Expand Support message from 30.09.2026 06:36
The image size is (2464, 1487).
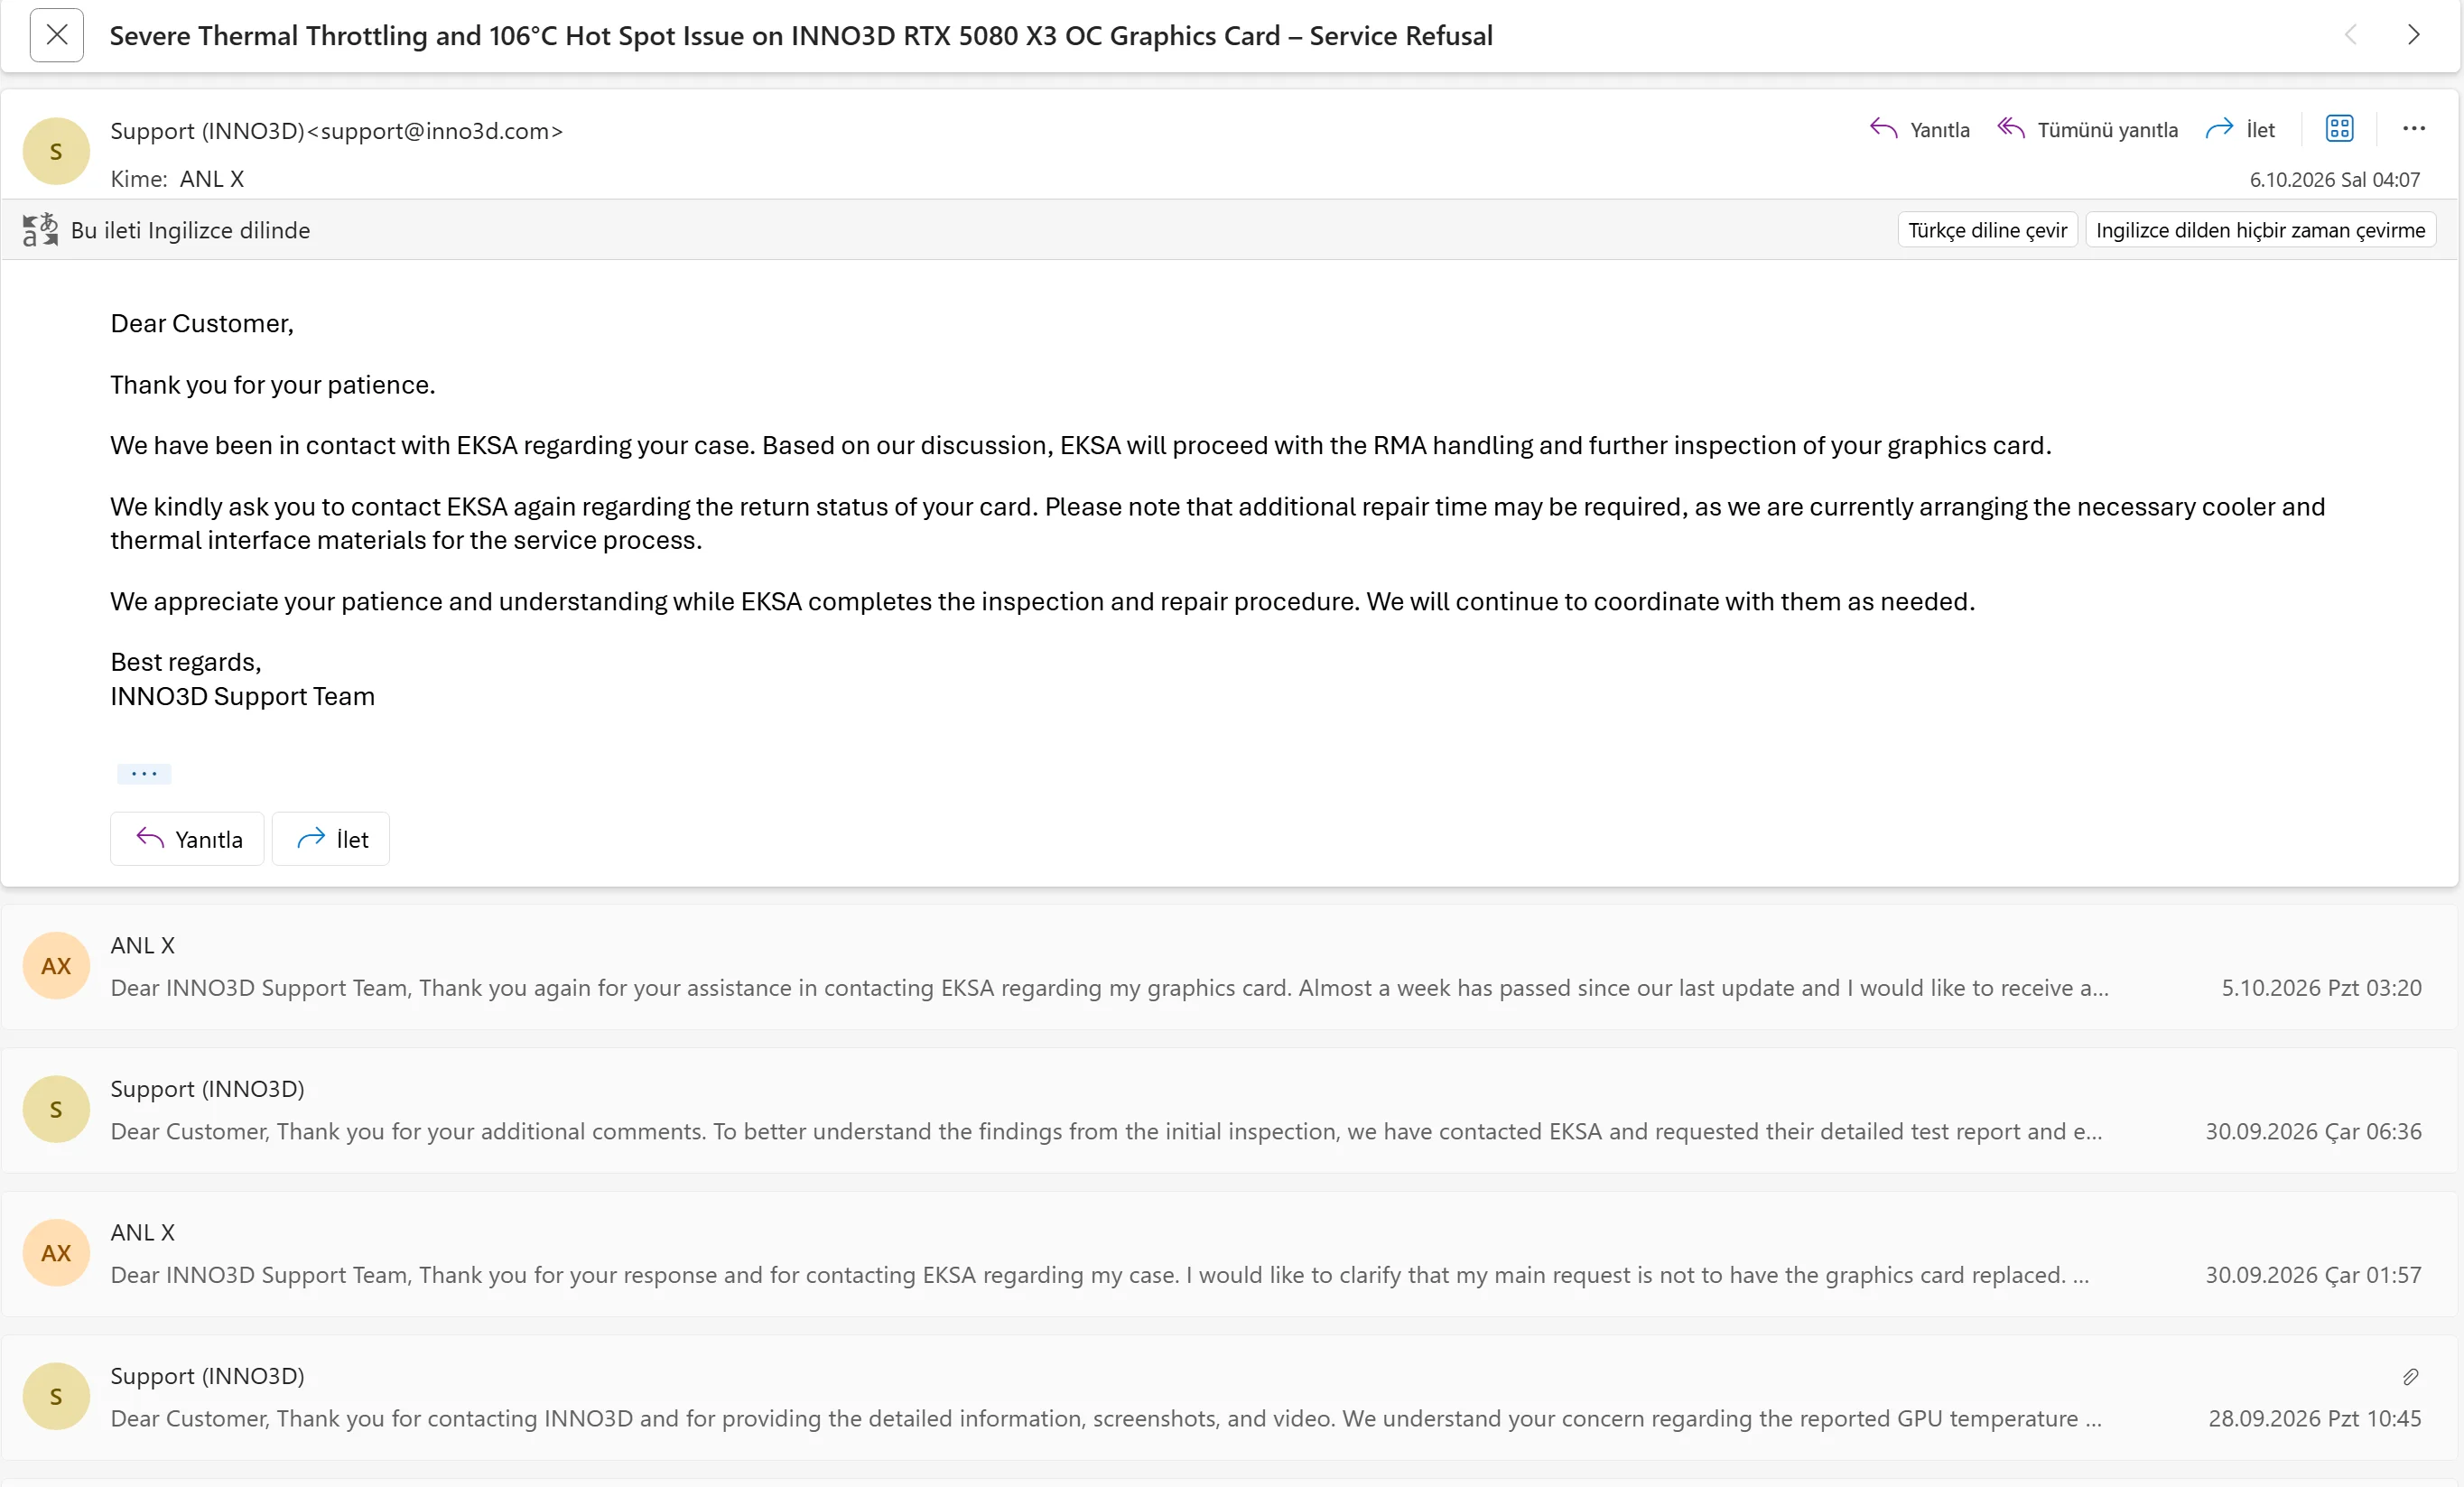1230,1110
